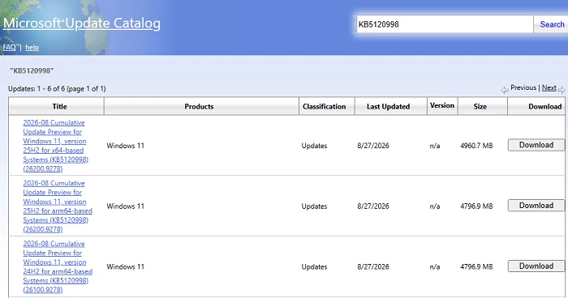Viewport: 568px width, 298px height.
Task: Click the Previous page text
Action: [523, 87]
